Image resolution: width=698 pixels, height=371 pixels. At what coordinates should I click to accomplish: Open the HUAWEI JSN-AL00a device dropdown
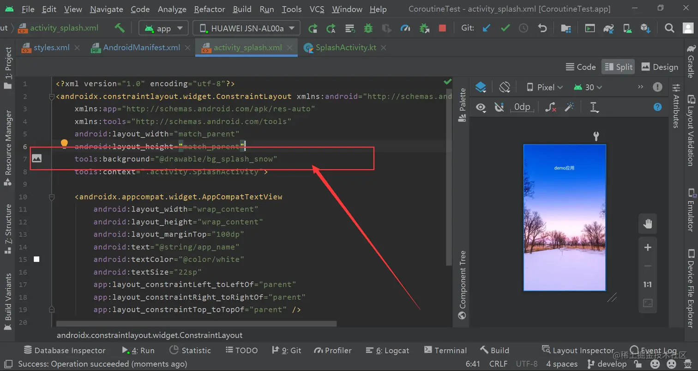pos(246,28)
